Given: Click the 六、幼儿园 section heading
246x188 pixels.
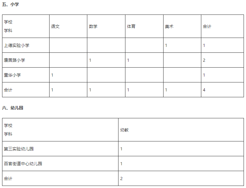Looking at the screenshot, I should [13, 108].
